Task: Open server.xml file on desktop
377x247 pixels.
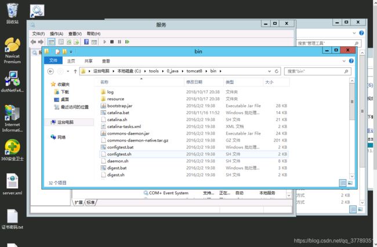Action: click(x=12, y=184)
